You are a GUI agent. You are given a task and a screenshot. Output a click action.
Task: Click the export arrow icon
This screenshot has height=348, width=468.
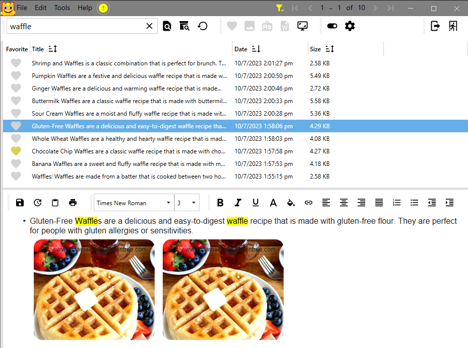coord(435,26)
